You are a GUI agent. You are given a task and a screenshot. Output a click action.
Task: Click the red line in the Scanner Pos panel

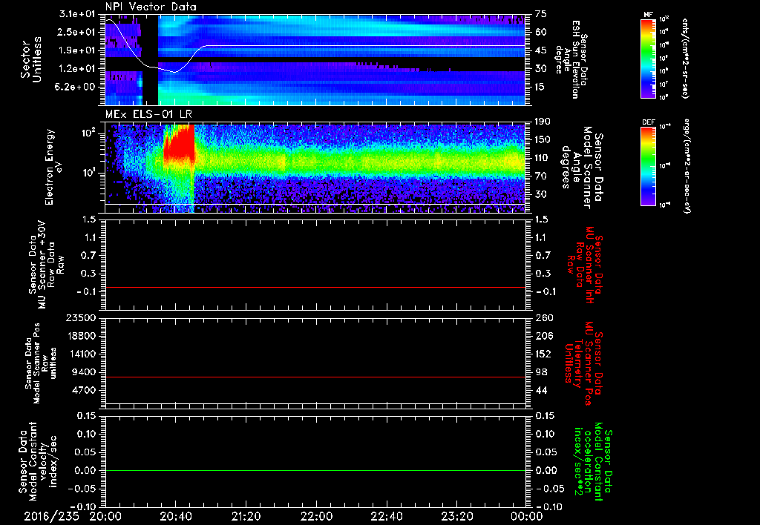click(315, 377)
